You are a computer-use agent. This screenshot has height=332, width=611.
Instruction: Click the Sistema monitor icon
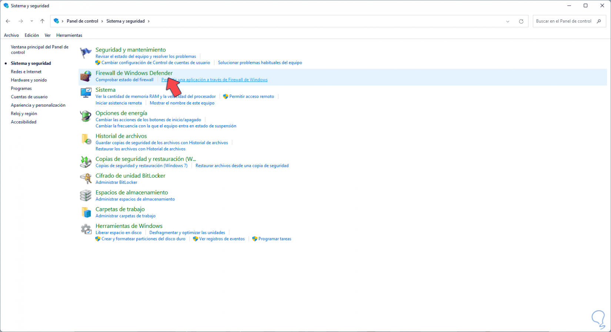coord(86,93)
